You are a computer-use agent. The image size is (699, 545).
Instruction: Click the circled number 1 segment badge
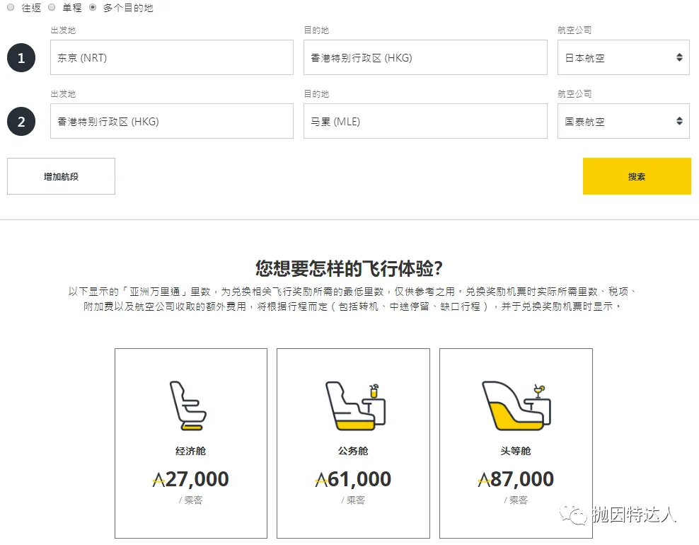coord(21,57)
